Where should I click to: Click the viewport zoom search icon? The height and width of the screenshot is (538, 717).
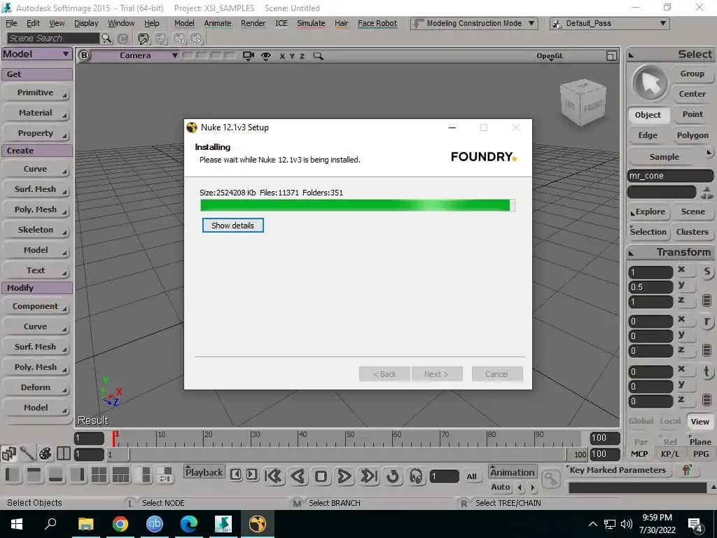click(319, 56)
